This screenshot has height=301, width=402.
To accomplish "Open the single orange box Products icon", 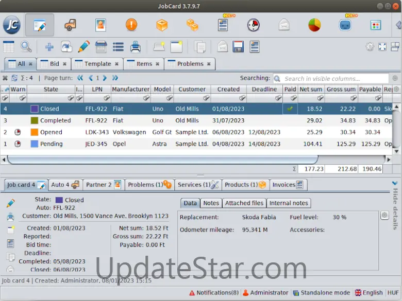I will coord(162,25).
